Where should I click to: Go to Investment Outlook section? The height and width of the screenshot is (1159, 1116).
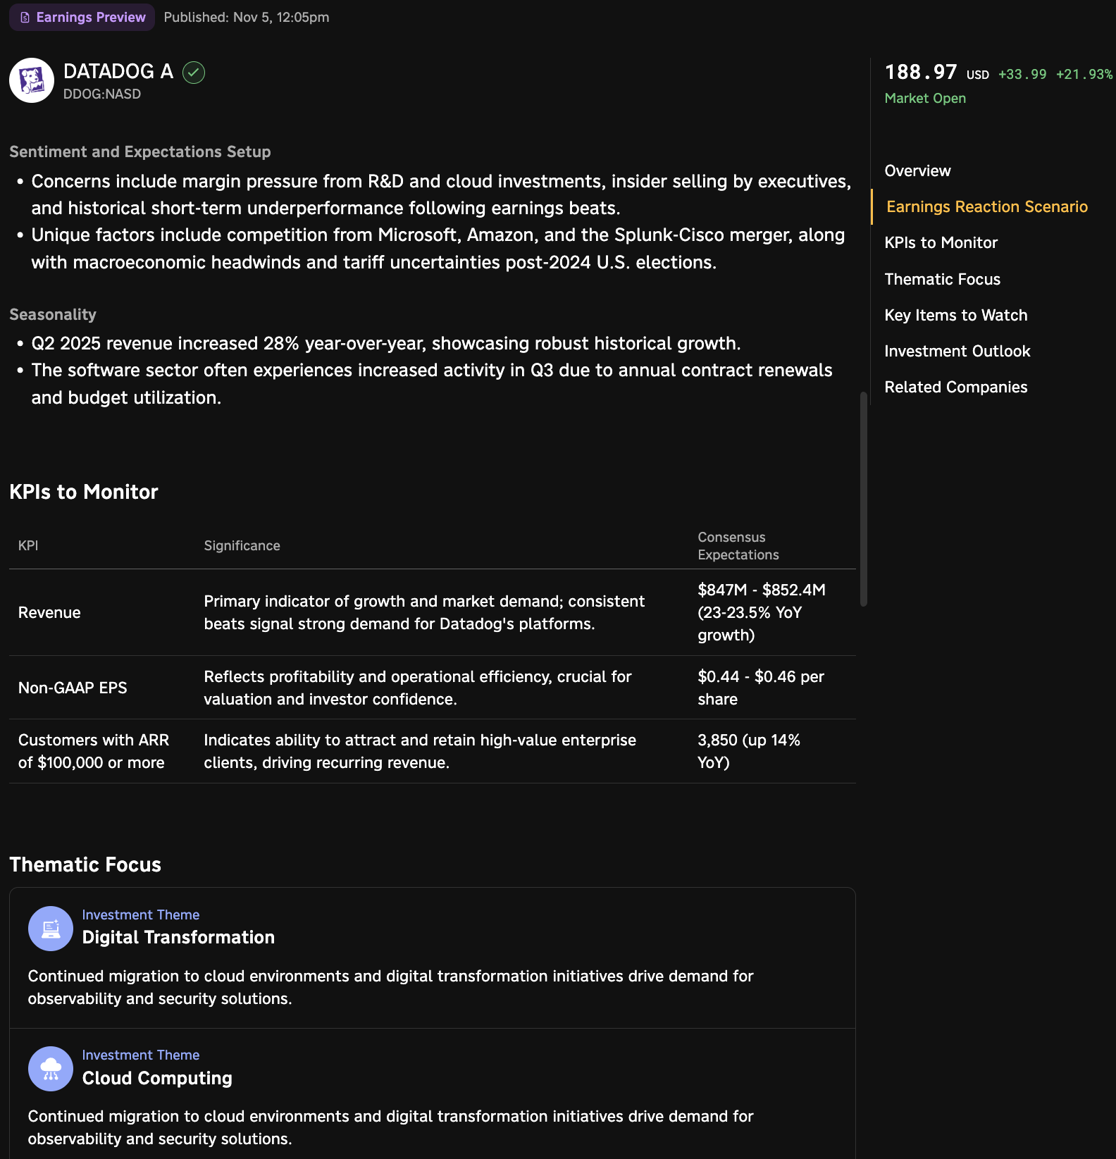957,351
